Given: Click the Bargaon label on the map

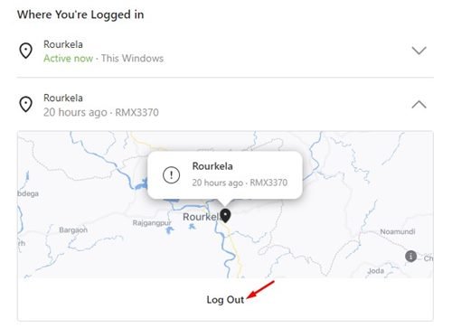Looking at the screenshot, I should (x=73, y=230).
